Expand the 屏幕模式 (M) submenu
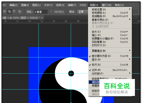The image size is (142, 103). pyautogui.click(x=110, y=51)
